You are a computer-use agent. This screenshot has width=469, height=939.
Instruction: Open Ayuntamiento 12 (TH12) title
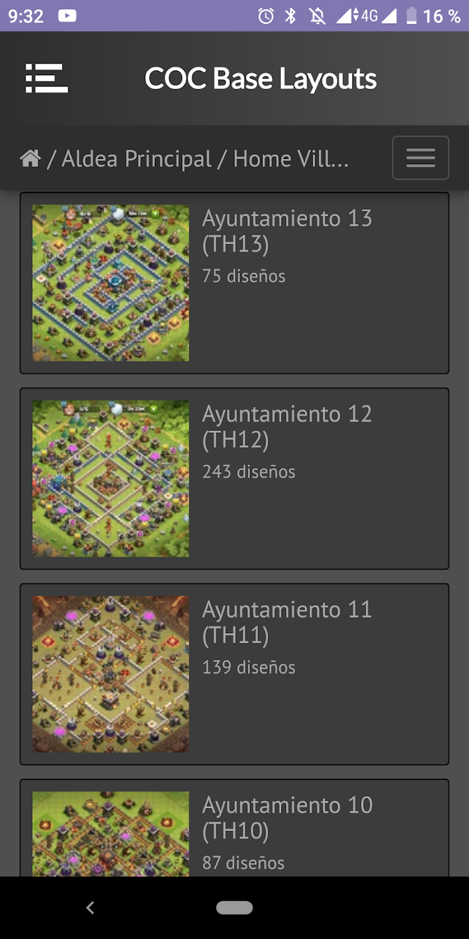[287, 427]
